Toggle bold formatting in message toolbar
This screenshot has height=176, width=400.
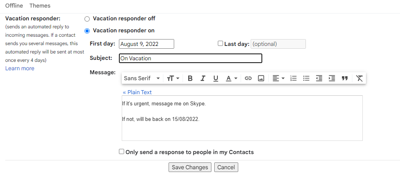click(190, 79)
